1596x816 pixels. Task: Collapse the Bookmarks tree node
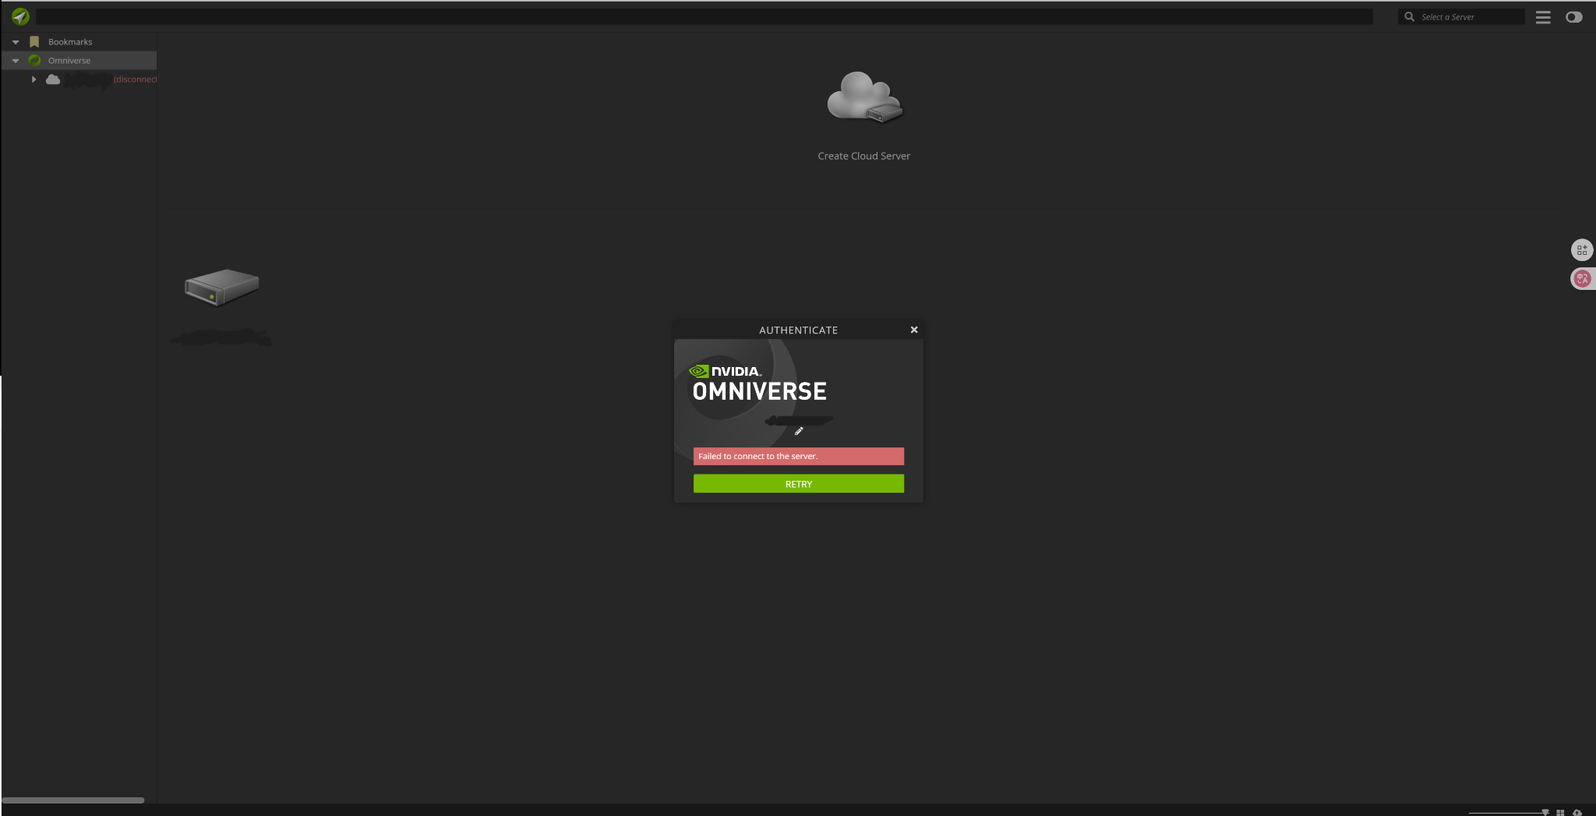(x=16, y=42)
